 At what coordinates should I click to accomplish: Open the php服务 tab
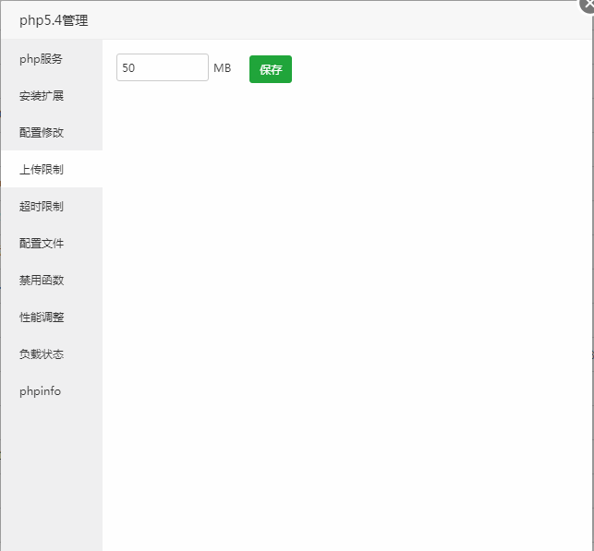tap(52, 59)
